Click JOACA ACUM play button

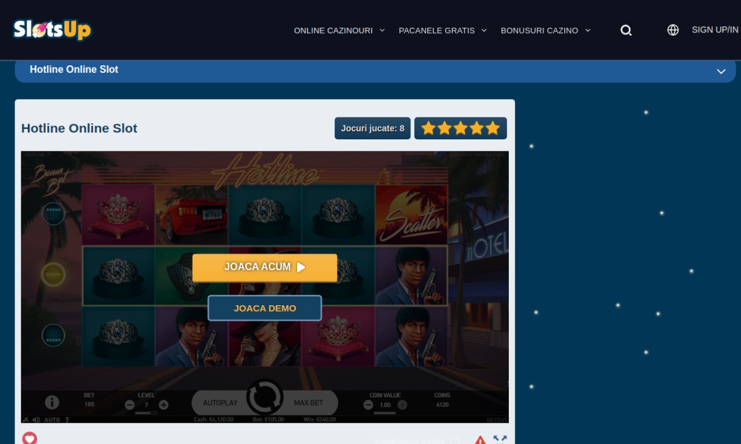pos(265,268)
